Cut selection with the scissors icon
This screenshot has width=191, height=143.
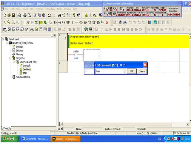tap(35, 15)
